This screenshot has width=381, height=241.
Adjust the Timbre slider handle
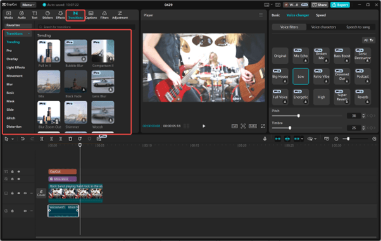[290, 128]
